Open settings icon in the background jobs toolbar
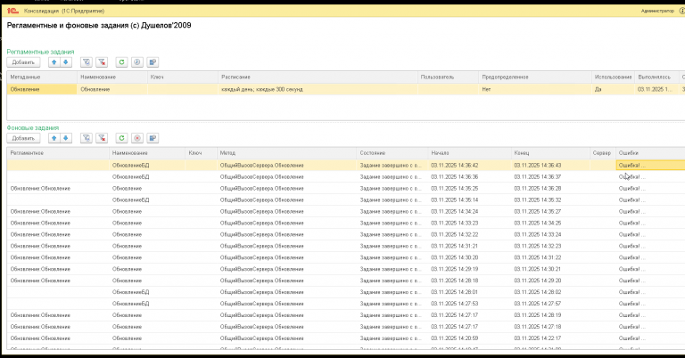This screenshot has width=685, height=358. (x=153, y=138)
